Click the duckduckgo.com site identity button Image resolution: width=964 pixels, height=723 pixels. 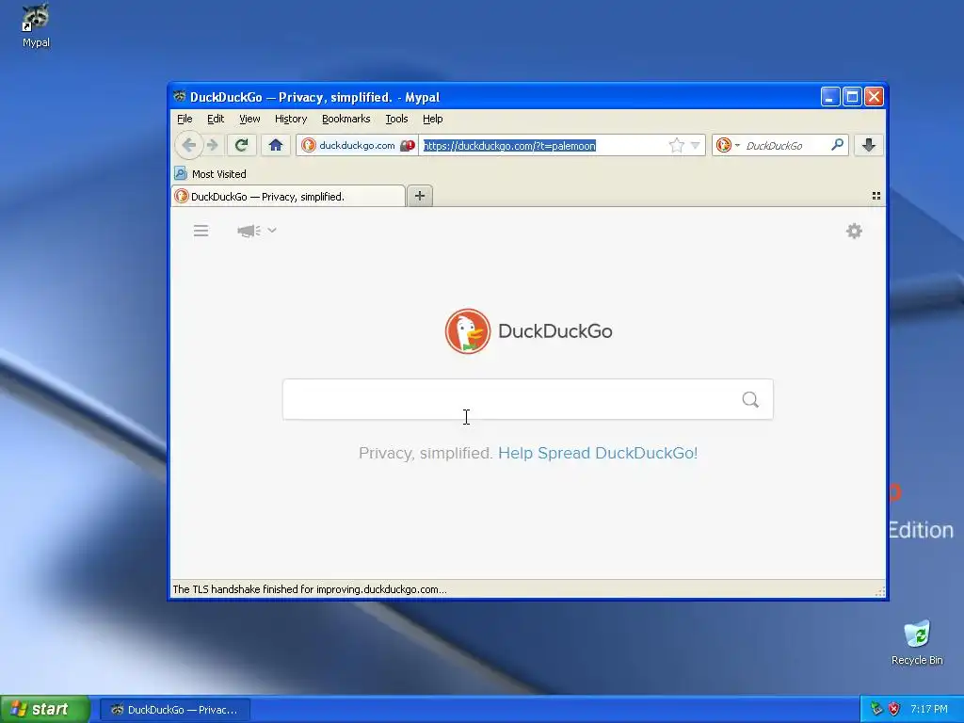(x=349, y=145)
